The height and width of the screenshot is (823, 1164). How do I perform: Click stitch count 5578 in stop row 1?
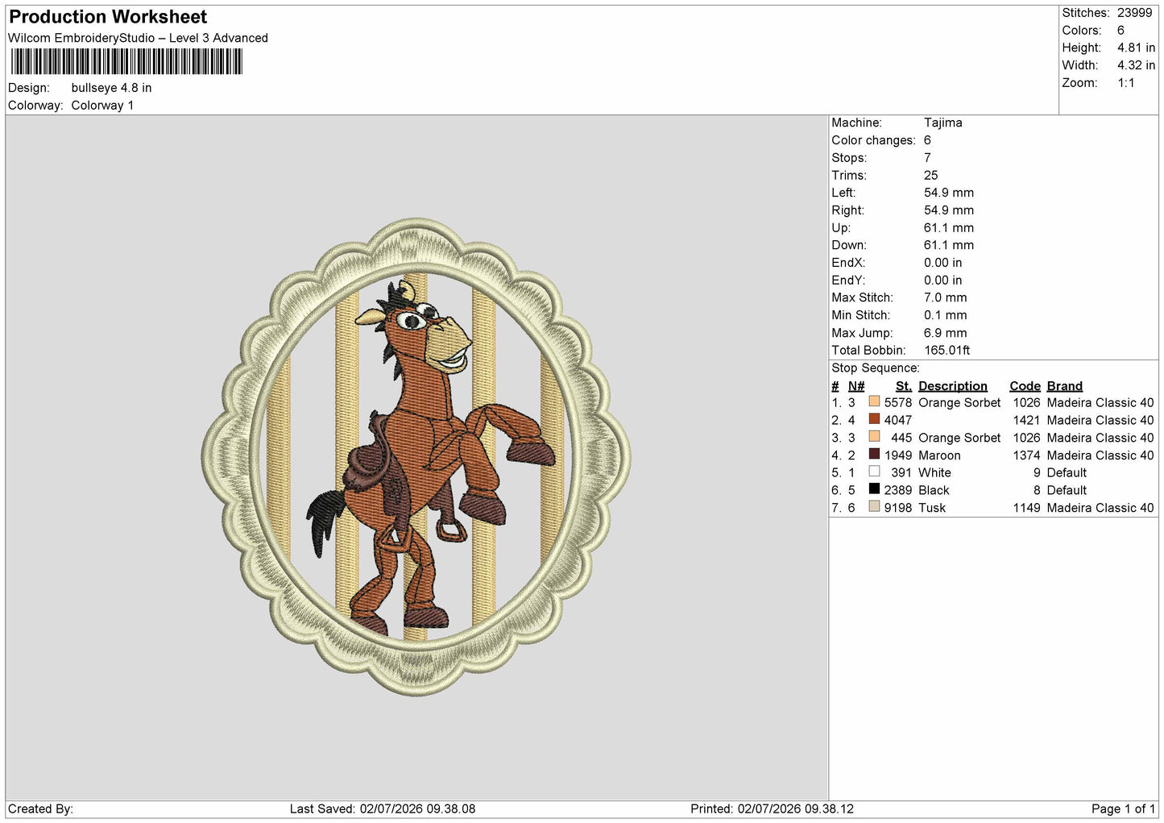(898, 402)
